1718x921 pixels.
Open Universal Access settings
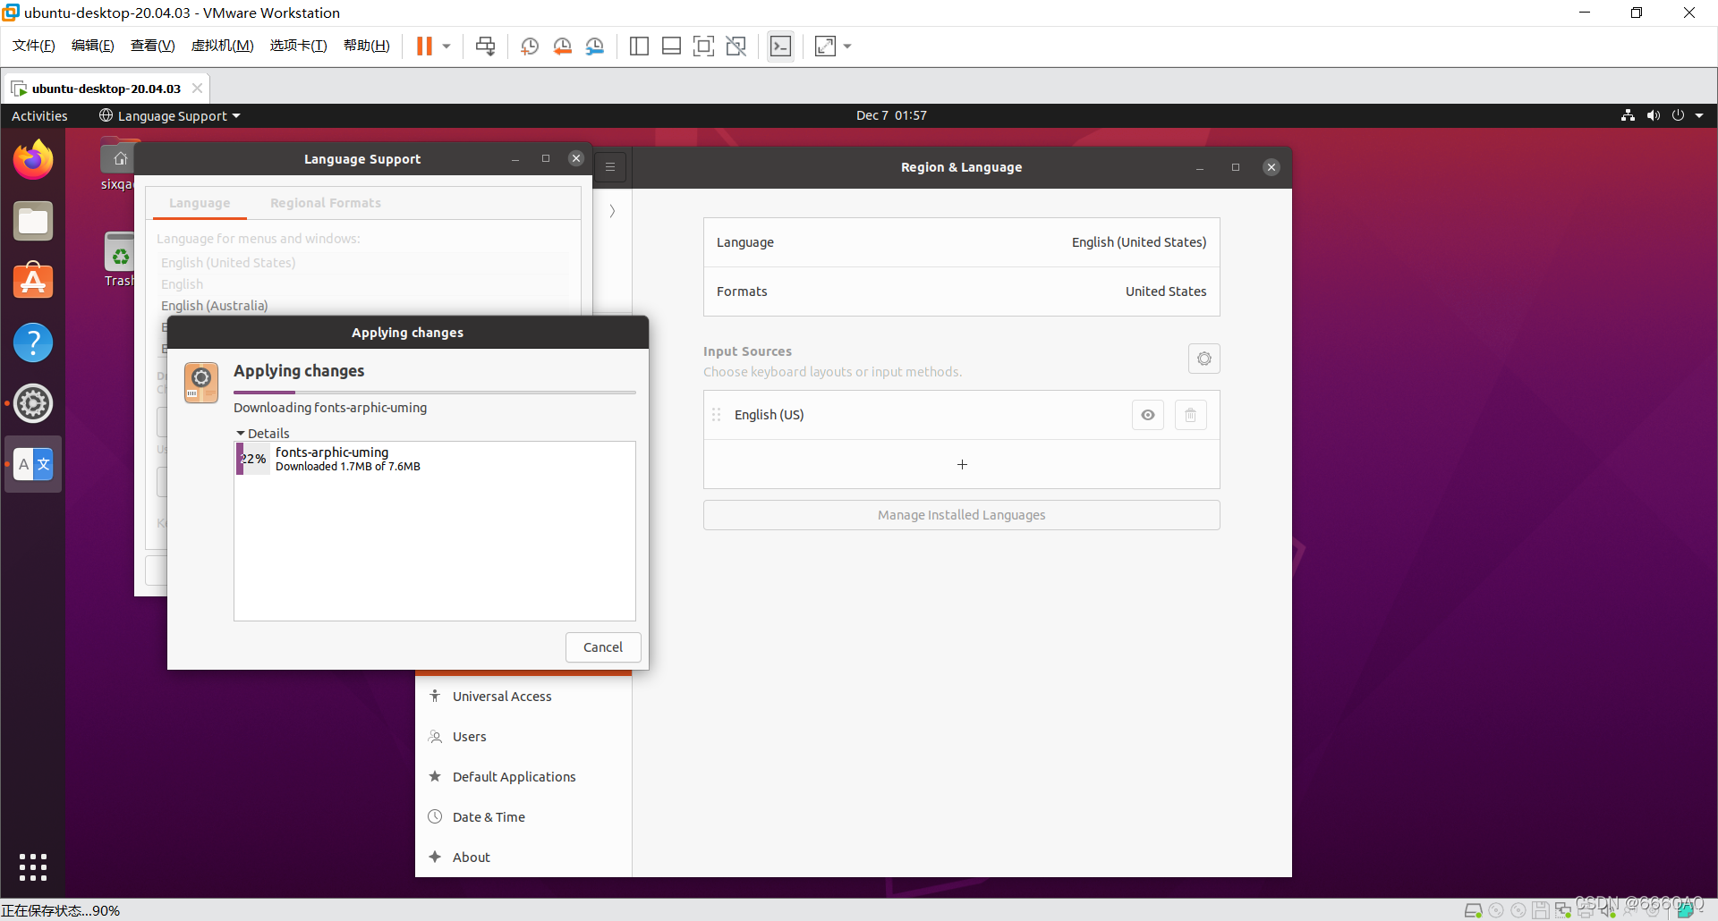pos(523,697)
